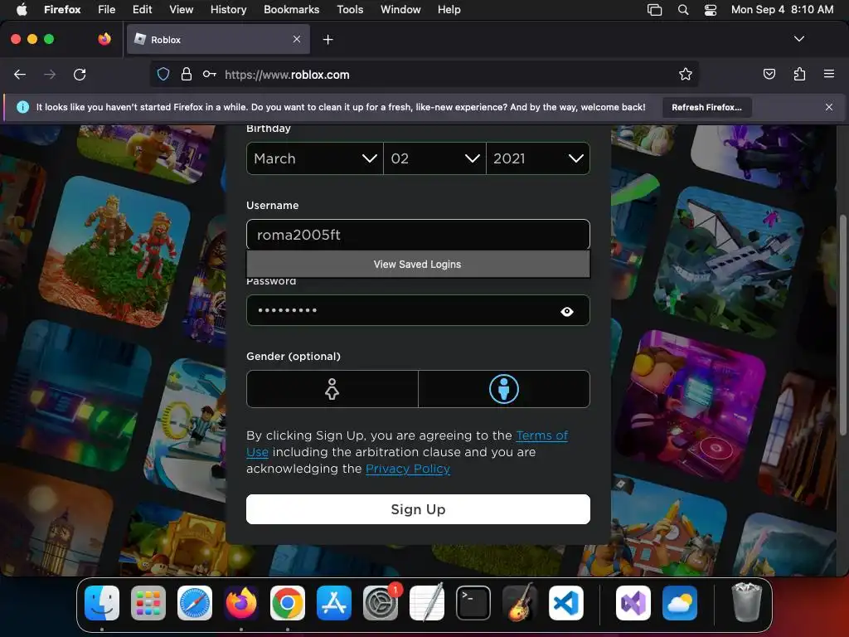
Task: Open the list all tabs chevron
Action: click(798, 39)
